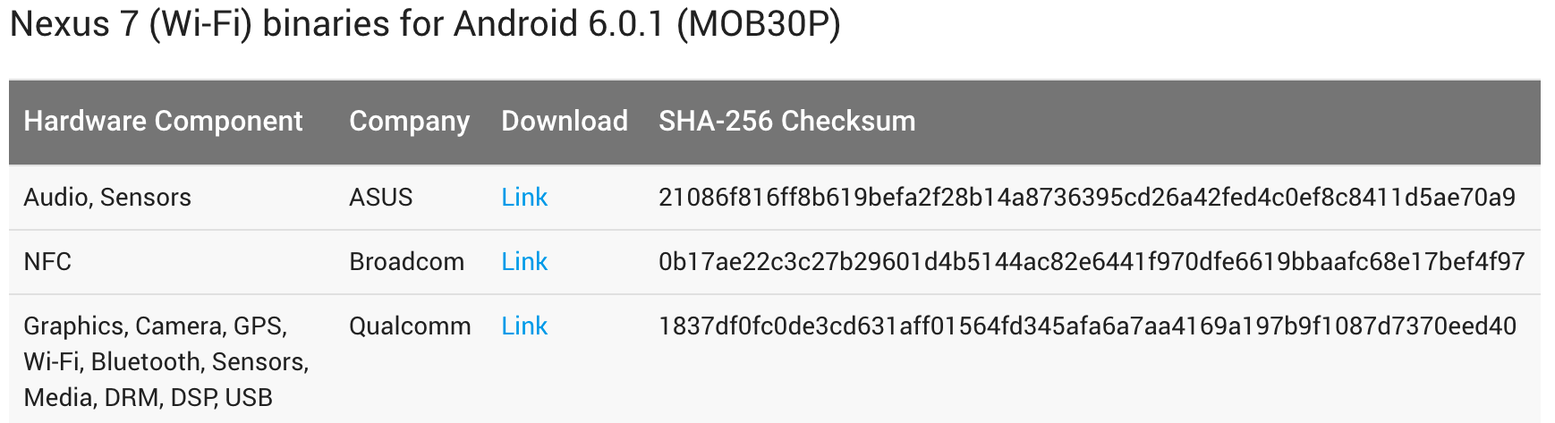
Task: Click the ASUS company cell
Action: click(x=381, y=197)
